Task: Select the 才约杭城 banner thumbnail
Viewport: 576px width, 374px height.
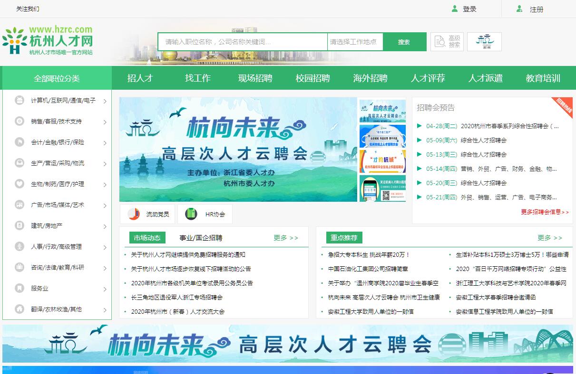Action: [382, 161]
